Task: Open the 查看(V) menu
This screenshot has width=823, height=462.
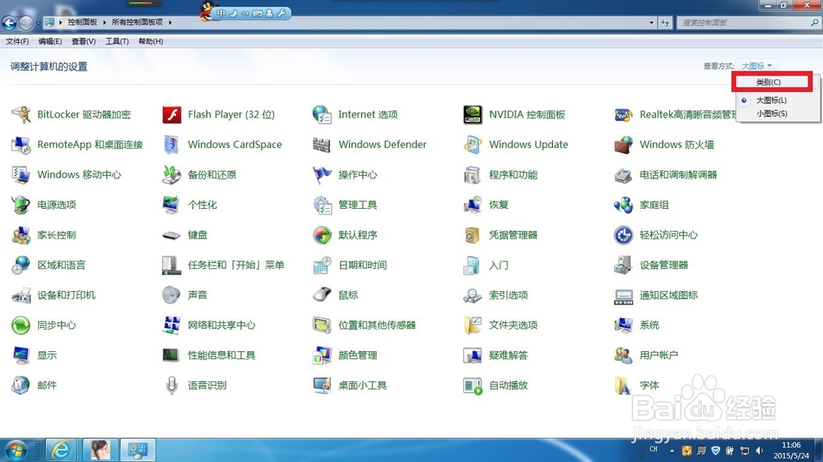Action: (x=83, y=41)
